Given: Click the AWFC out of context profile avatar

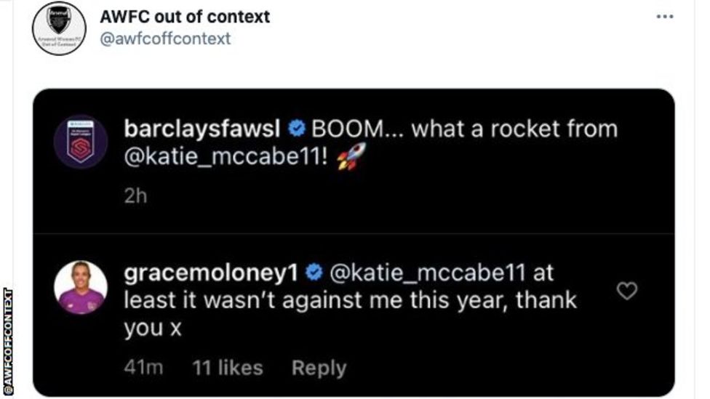Looking at the screenshot, I should 60,28.
